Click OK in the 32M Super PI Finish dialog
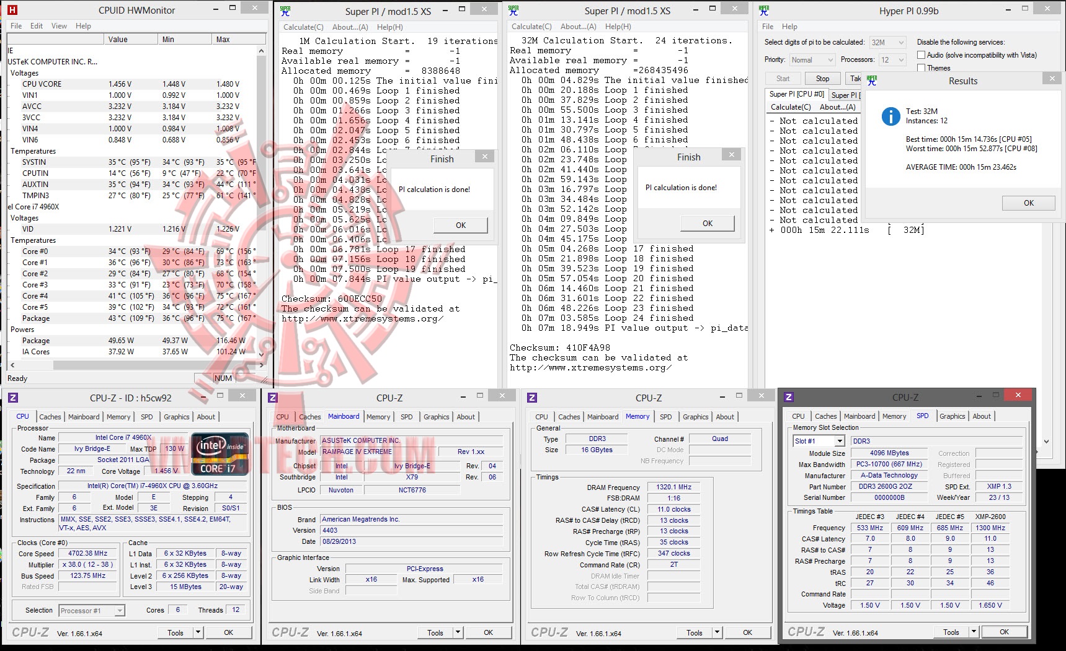 tap(708, 224)
